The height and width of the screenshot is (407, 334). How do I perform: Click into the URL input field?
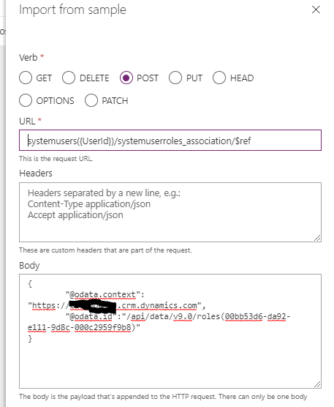click(170, 140)
